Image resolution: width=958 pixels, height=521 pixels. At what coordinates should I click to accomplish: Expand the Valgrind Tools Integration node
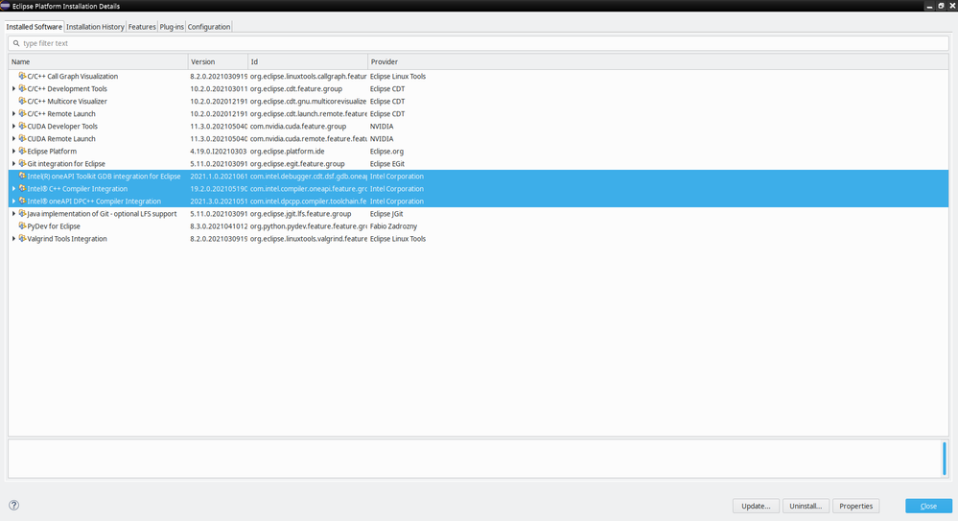[13, 239]
